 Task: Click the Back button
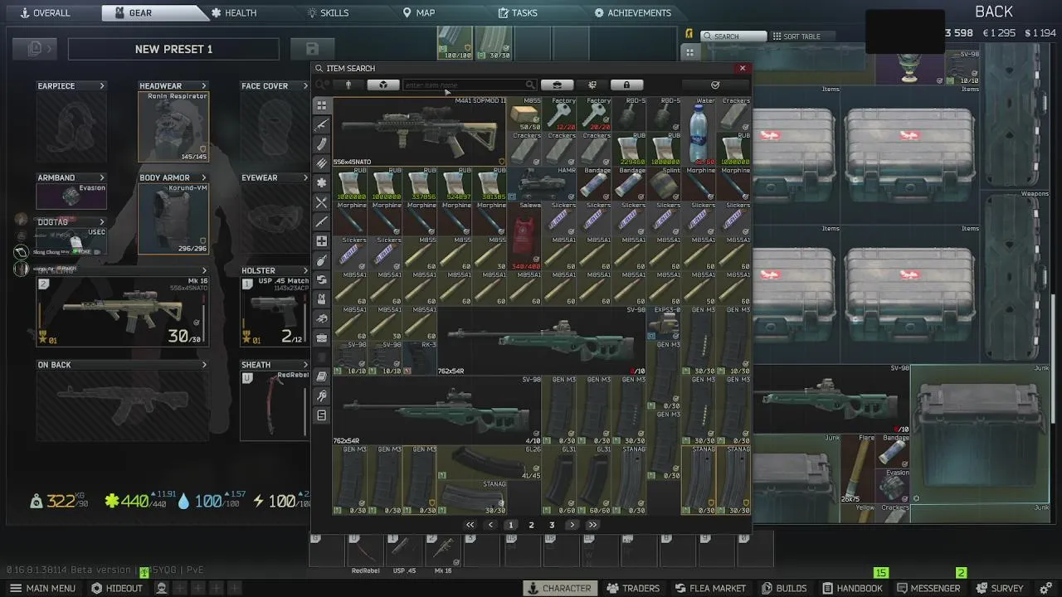click(x=994, y=12)
